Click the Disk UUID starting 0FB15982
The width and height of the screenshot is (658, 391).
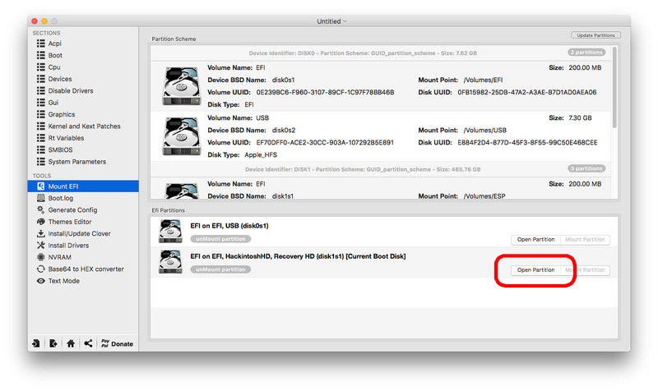(x=526, y=92)
